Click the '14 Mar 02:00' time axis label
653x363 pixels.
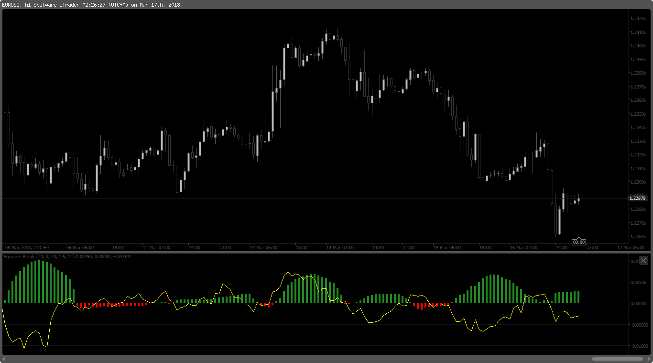[x=340, y=248]
